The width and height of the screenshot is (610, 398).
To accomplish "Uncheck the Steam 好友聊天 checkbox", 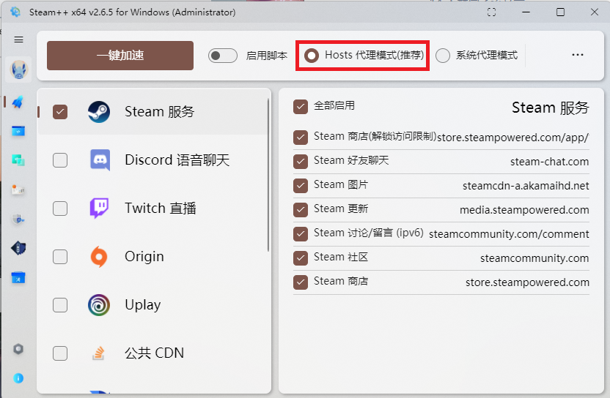I will [x=301, y=161].
